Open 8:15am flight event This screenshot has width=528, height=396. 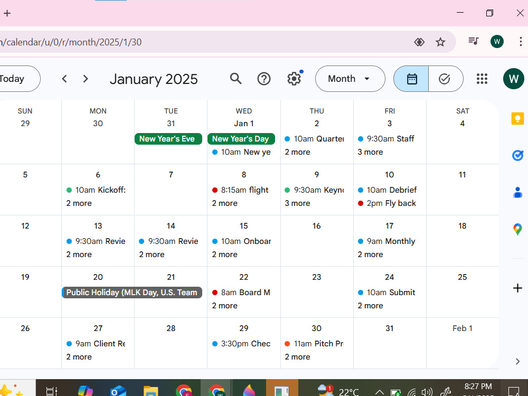[242, 190]
